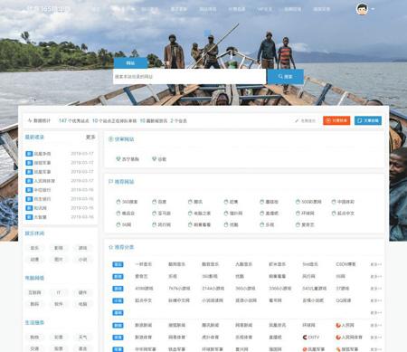Click the icon next to 电脑之家

[x=190, y=213]
